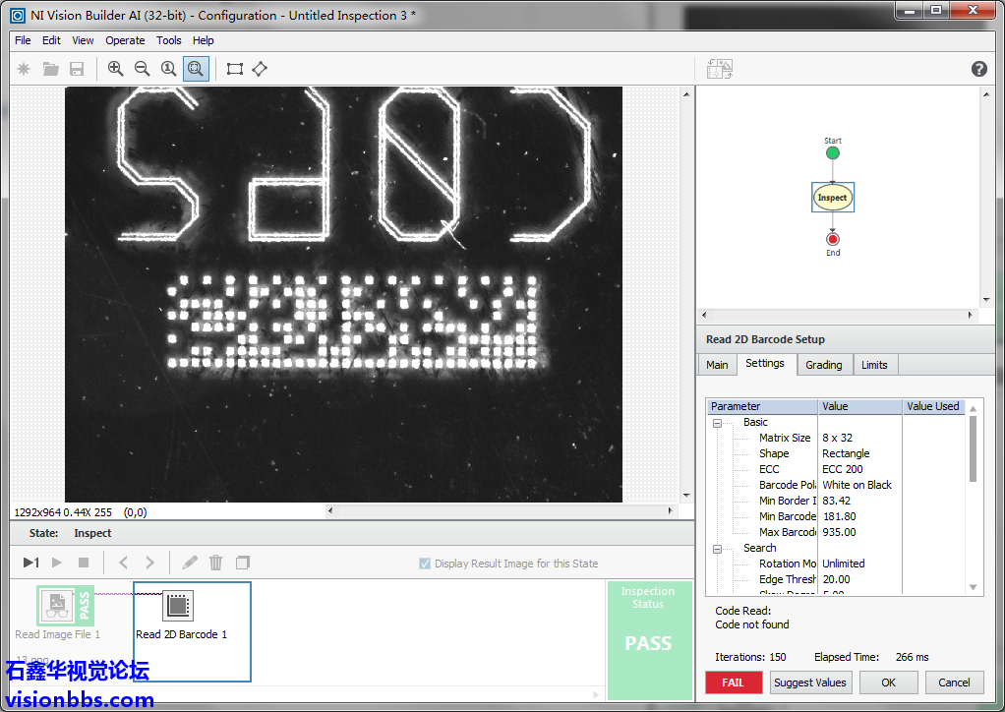
Task: Click the Suggest Values button
Action: tap(809, 682)
